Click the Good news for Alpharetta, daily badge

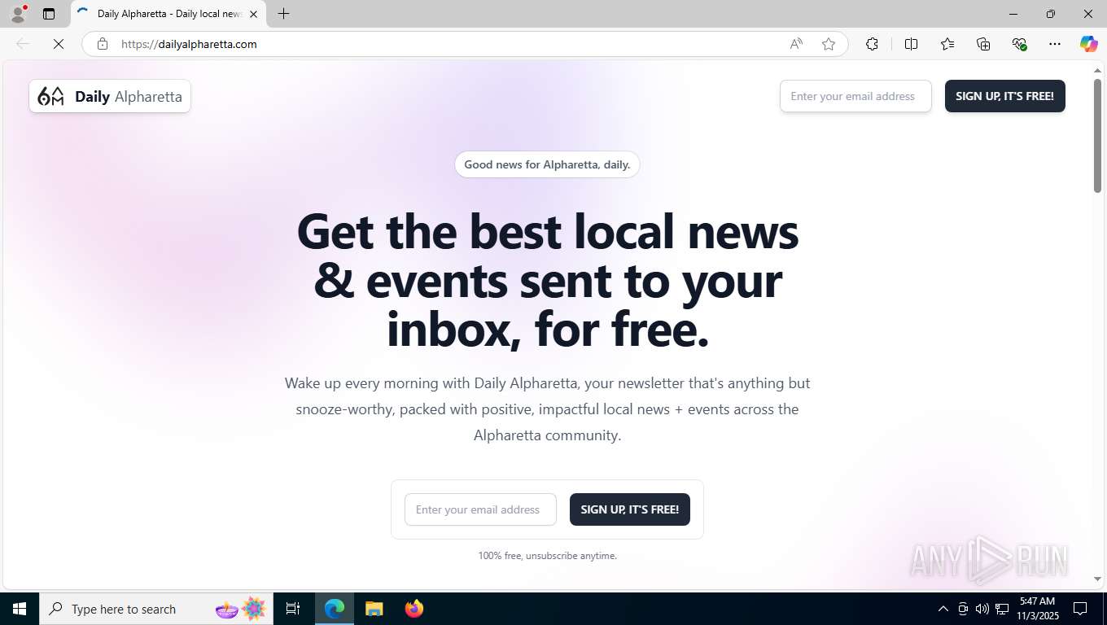click(x=547, y=164)
